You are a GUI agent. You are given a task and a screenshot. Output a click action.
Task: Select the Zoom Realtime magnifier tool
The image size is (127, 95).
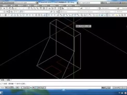pos(32,8)
